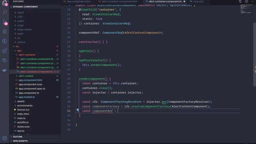Click the Split Editor icon at top right
Viewport: 256px width, 144px height.
pyautogui.click(x=246, y=2)
